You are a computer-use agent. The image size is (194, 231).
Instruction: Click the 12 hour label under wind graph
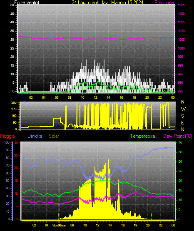[x=95, y=97]
